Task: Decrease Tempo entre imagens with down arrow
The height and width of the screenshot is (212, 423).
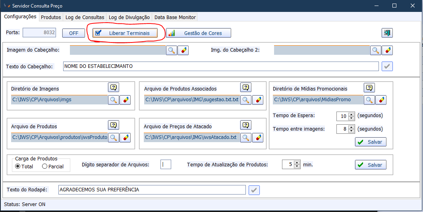Action: [351, 131]
